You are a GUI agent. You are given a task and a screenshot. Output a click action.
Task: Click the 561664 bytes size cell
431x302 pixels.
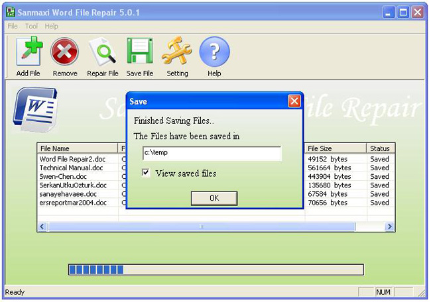tap(330, 168)
